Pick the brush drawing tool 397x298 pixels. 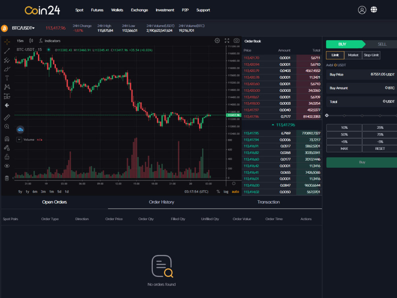(x=7, y=69)
